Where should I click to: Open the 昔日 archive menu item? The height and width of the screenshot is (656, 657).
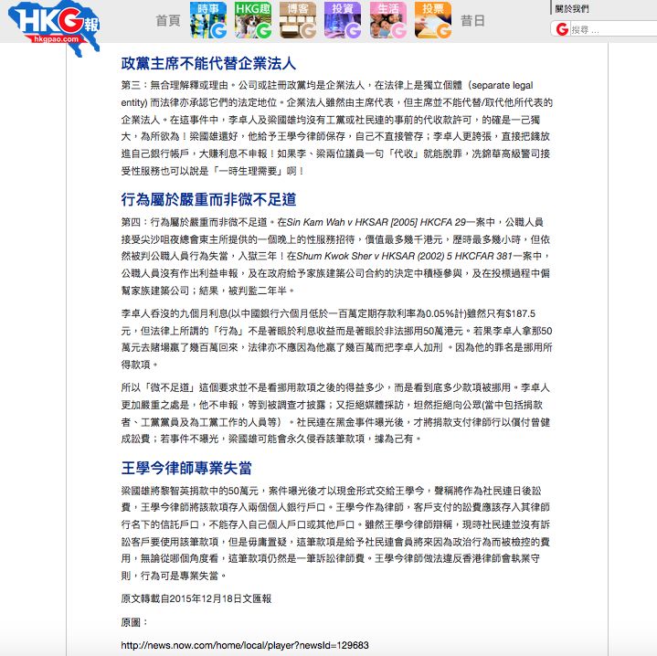click(x=472, y=21)
